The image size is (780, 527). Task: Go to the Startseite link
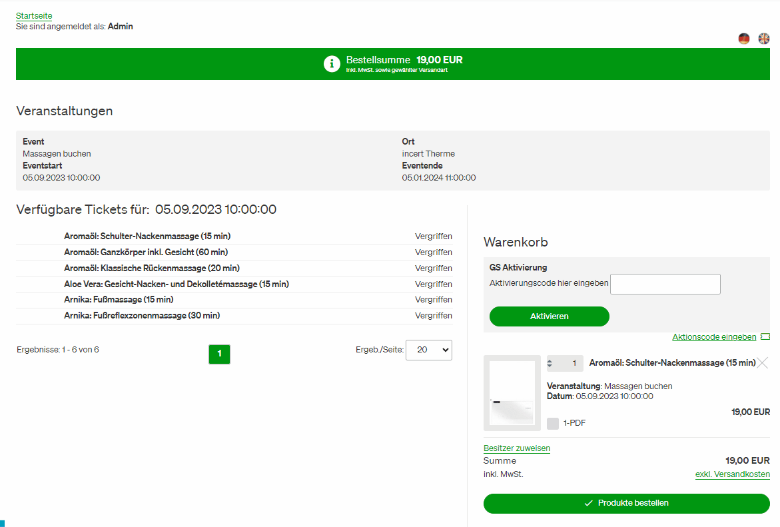coord(34,16)
